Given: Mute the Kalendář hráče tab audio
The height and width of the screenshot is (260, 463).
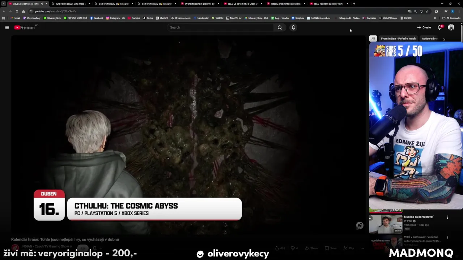Looking at the screenshot, I should click(42, 4).
